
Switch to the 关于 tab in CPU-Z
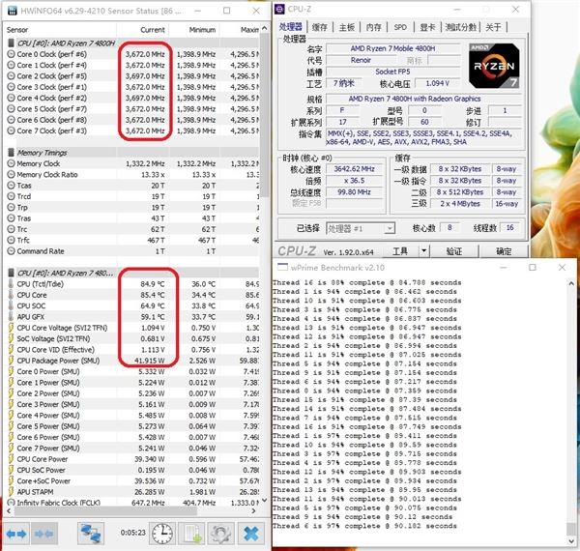pyautogui.click(x=493, y=27)
